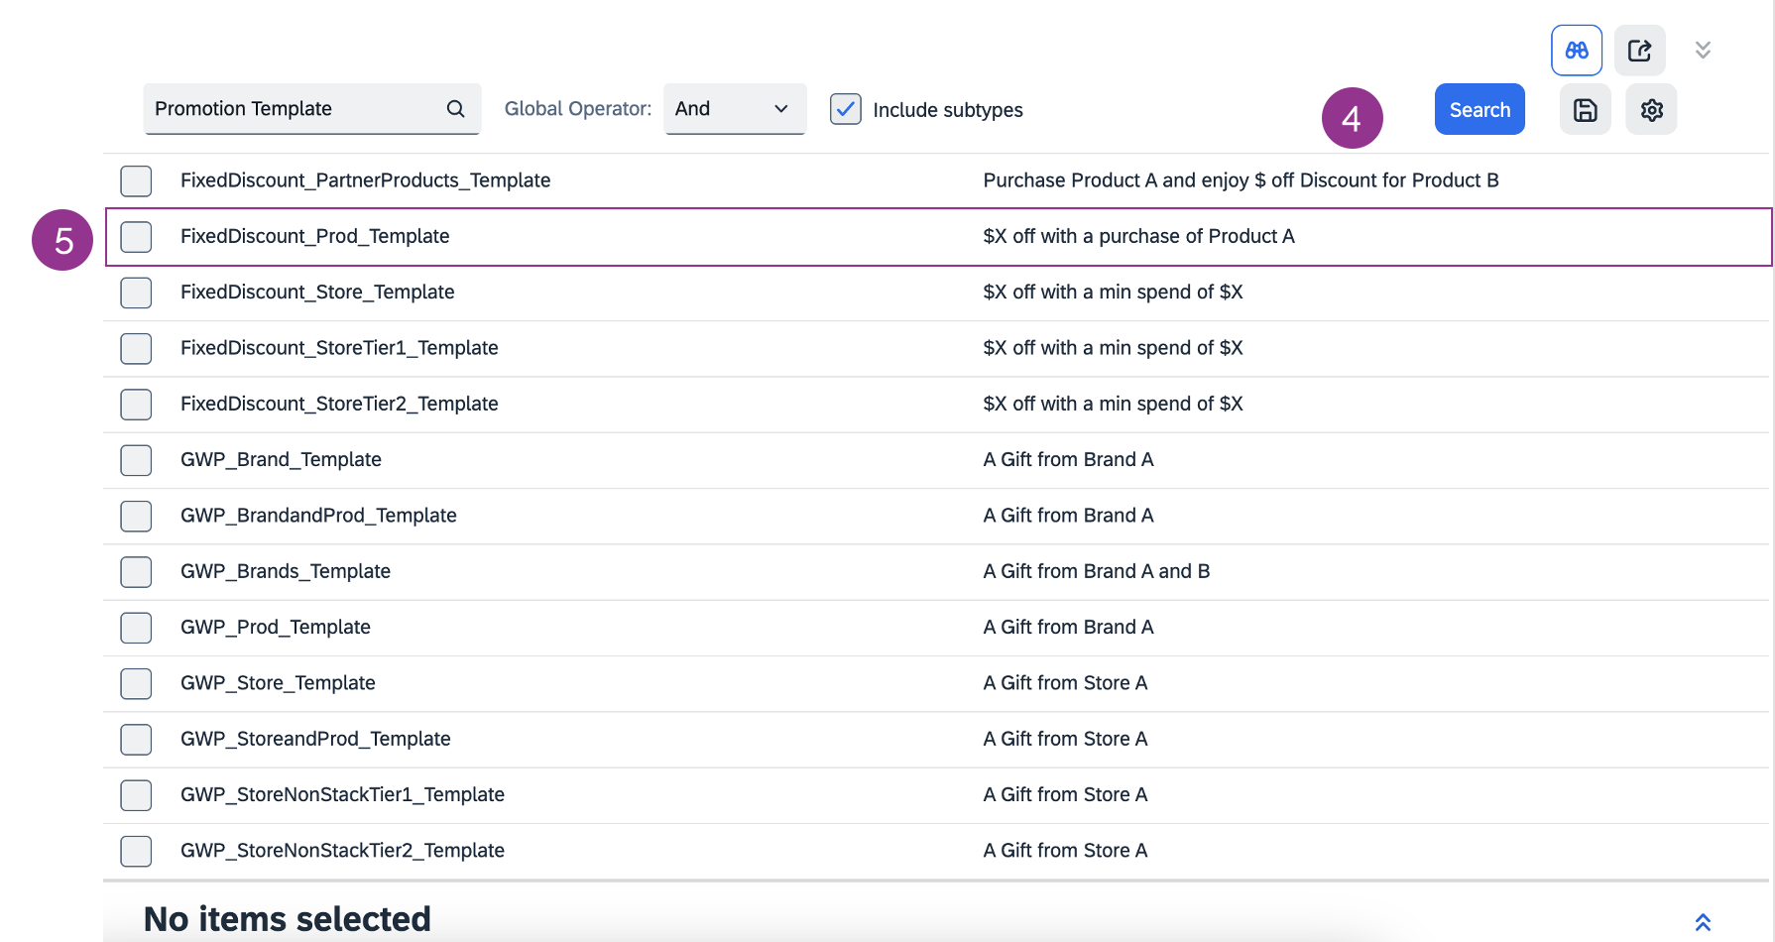Select the GWP_Brands_Template entry
1775x942 pixels.
tap(286, 572)
